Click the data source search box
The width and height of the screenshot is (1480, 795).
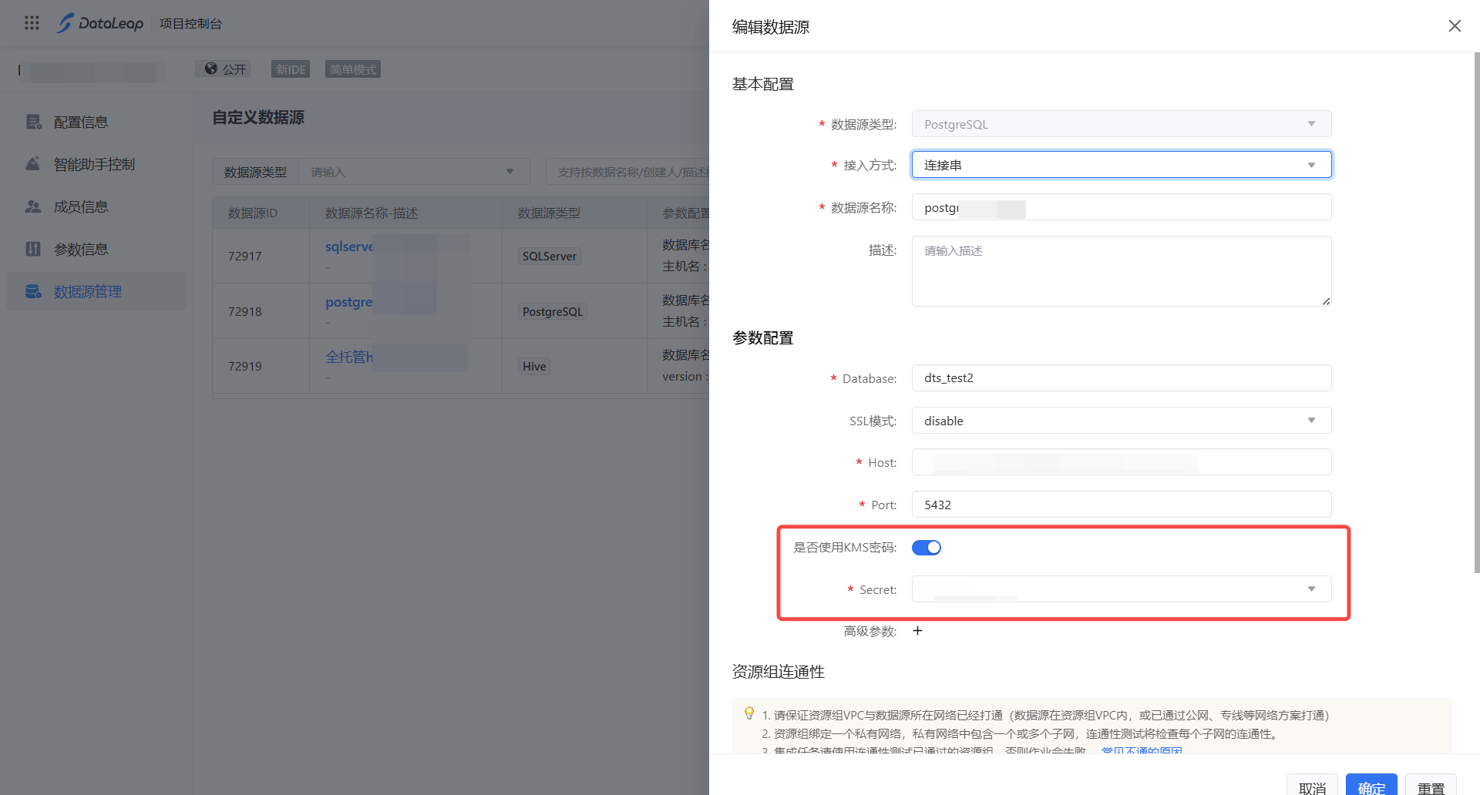[627, 172]
